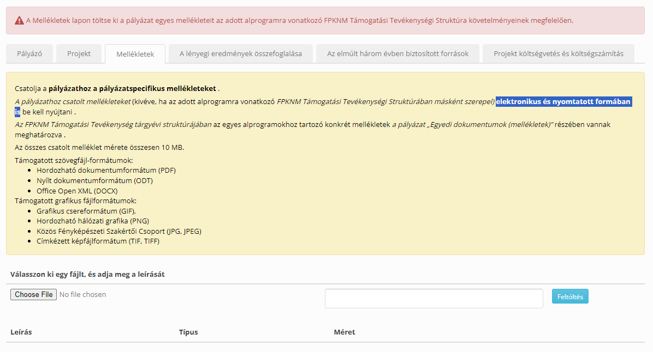
Task: Open A lényegi eredmények összefoglalása tab
Action: 241,54
